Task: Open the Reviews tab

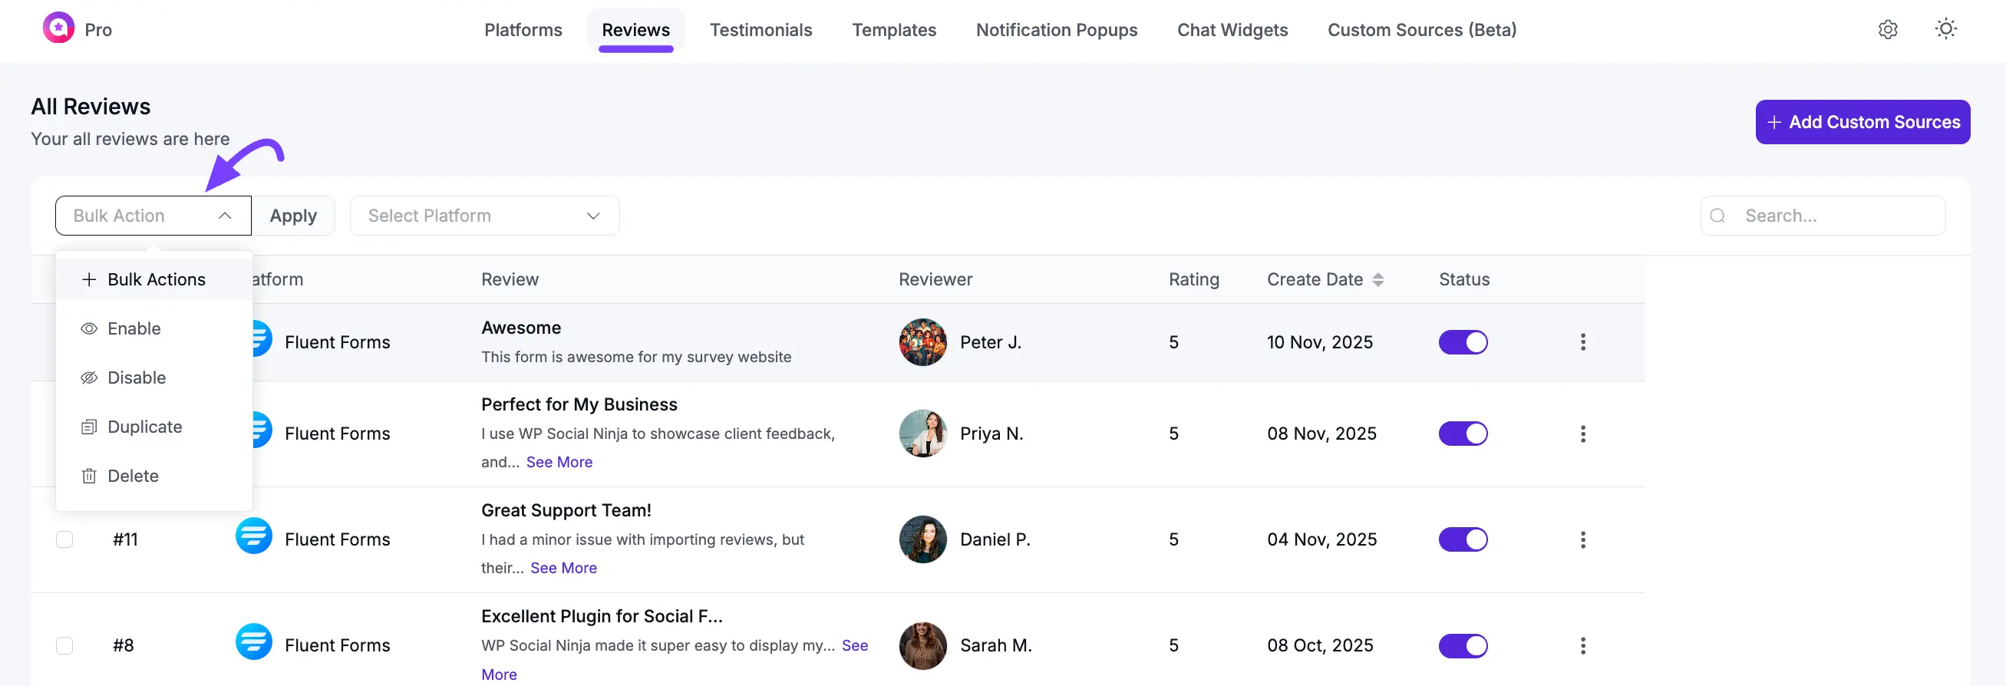Action: click(635, 30)
